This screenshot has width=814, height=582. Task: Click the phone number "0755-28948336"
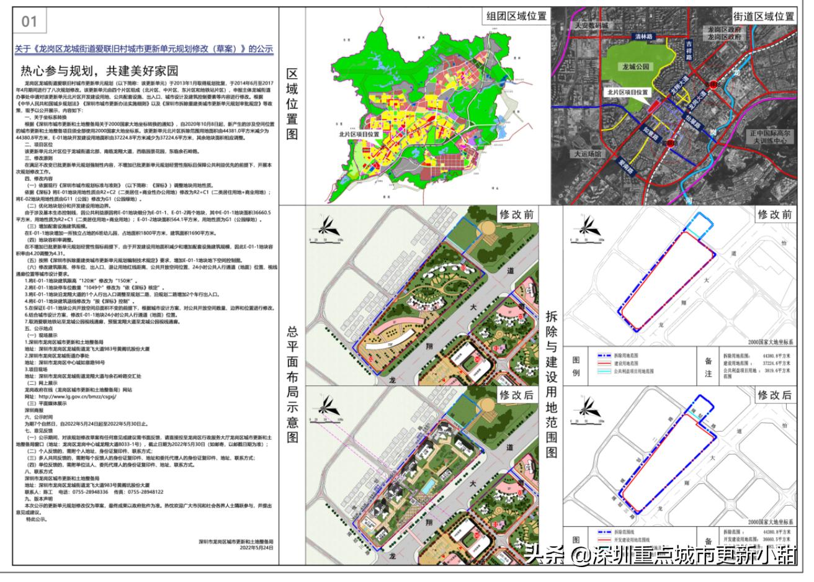[x=91, y=491]
